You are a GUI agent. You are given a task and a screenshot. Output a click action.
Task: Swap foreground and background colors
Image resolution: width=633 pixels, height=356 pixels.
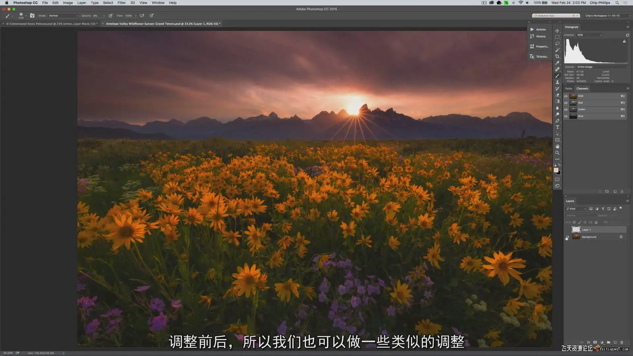click(x=559, y=165)
